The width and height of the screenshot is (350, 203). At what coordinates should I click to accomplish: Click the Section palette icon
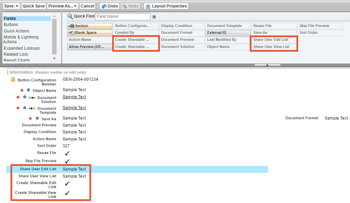(71, 26)
